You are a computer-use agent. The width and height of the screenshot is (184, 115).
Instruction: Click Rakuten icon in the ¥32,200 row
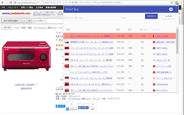click(154, 84)
